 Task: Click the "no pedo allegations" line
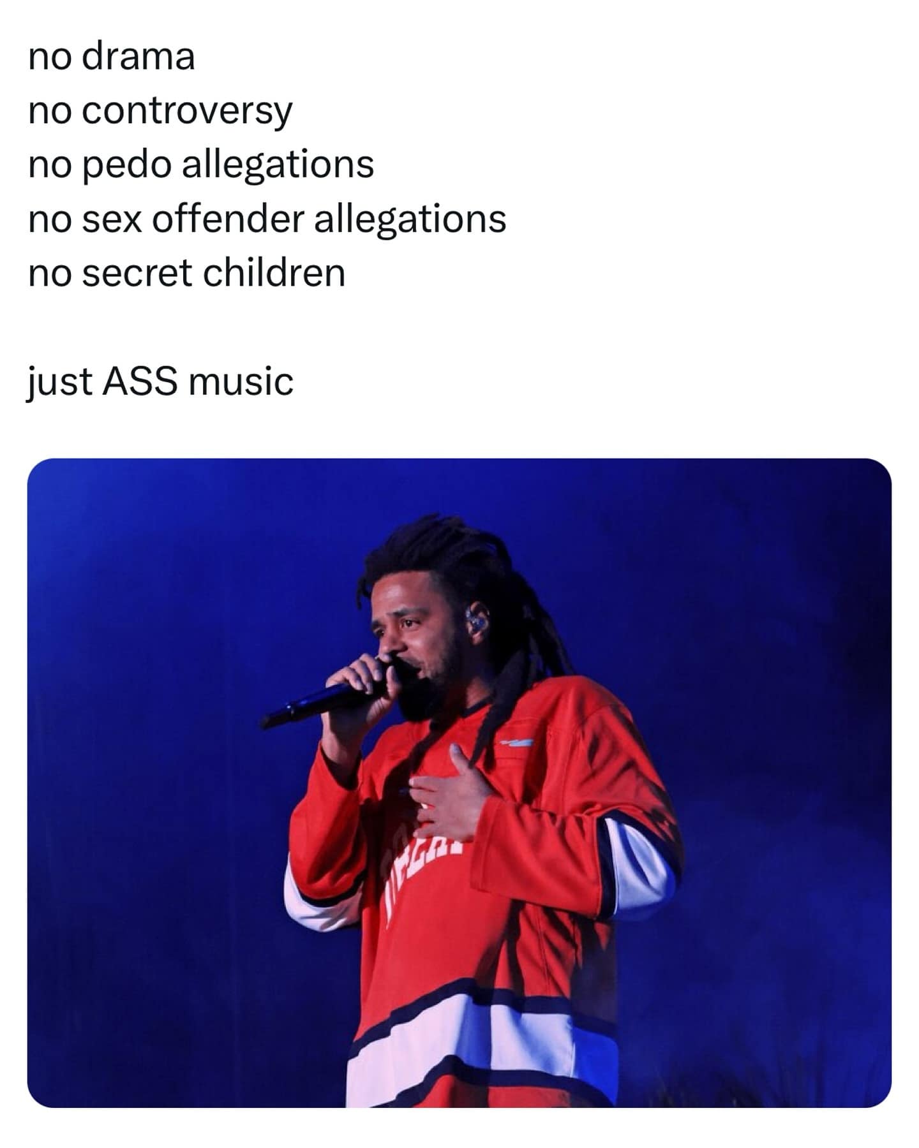pyautogui.click(x=201, y=165)
